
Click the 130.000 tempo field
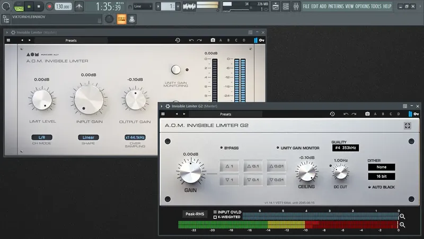click(x=63, y=6)
